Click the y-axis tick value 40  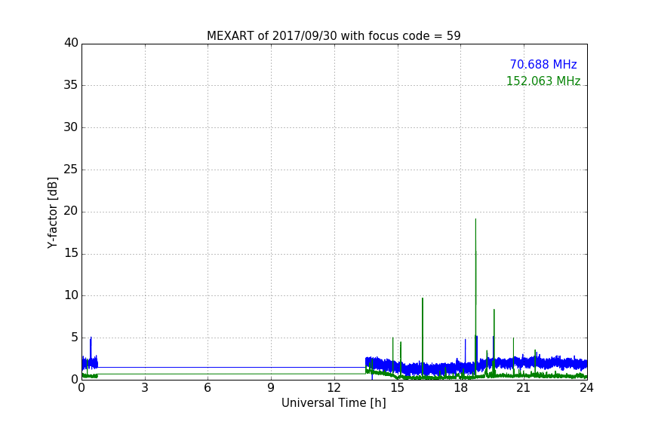(71, 43)
